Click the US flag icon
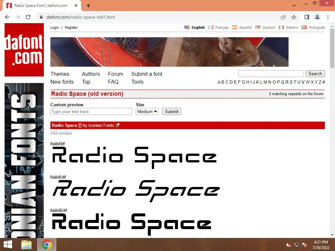The image size is (335, 251). click(x=187, y=27)
